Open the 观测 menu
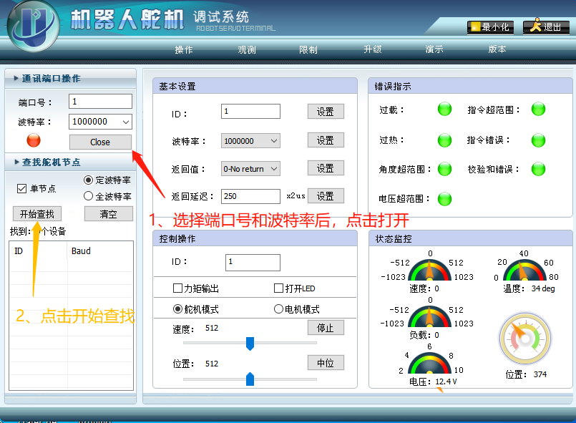This screenshot has width=576, height=423. click(x=246, y=49)
